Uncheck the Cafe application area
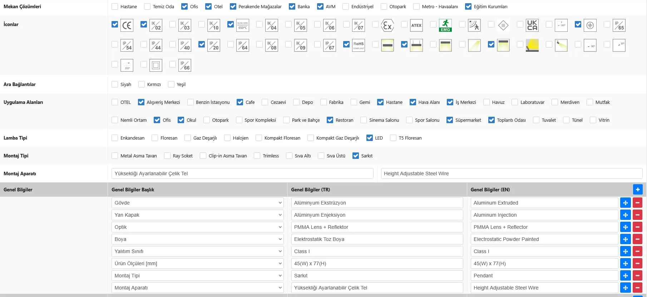This screenshot has width=647, height=297. tap(240, 102)
